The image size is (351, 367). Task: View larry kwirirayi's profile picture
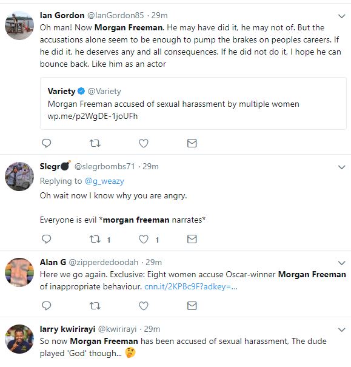point(19,338)
